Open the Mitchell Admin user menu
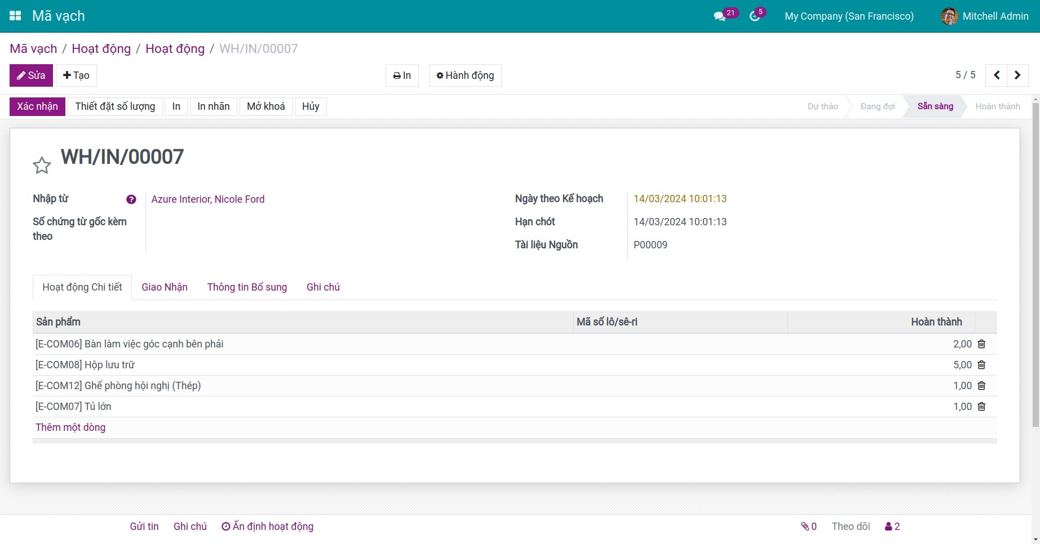 pos(985,16)
